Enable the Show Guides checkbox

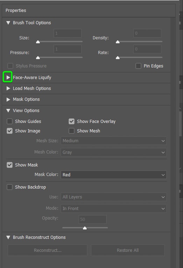pos(9,121)
